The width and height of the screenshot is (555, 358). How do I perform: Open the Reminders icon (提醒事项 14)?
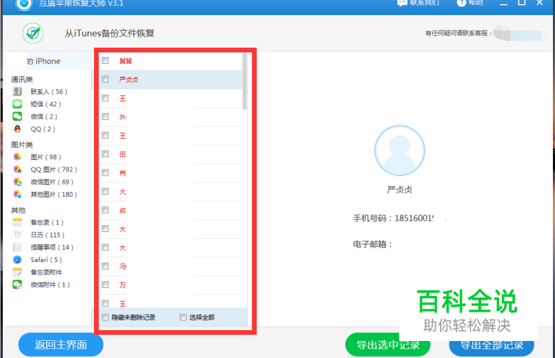(x=17, y=247)
